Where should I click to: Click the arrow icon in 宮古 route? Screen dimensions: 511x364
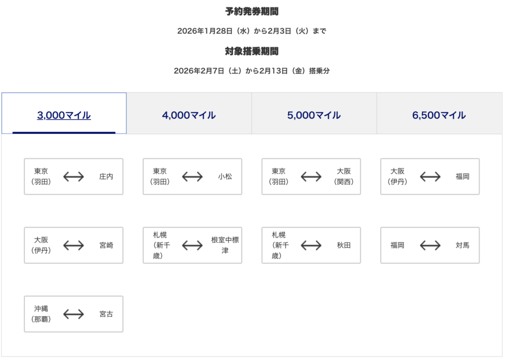click(73, 314)
